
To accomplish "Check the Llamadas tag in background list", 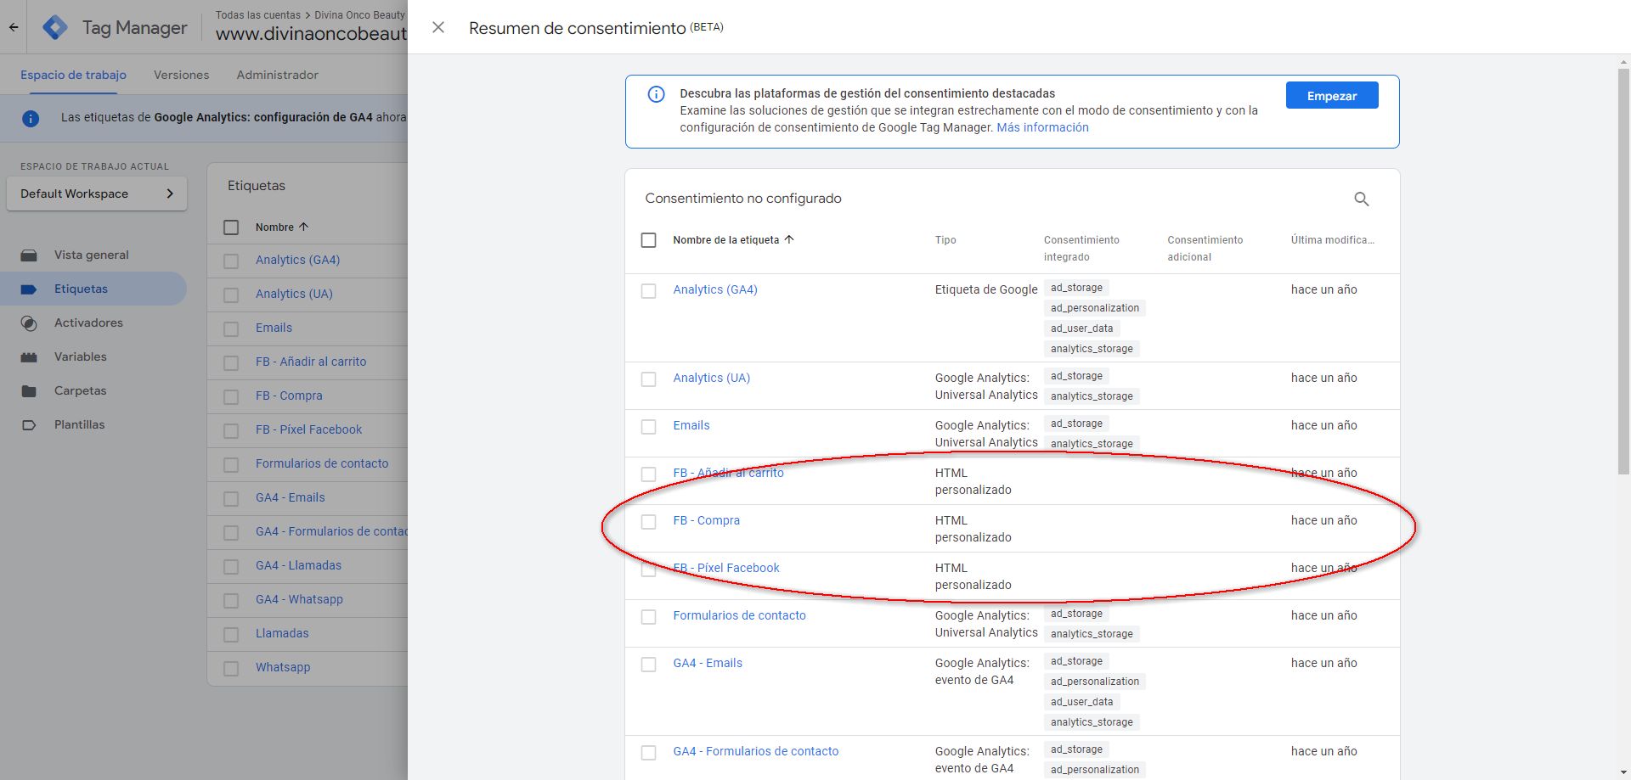I will coord(231,635).
